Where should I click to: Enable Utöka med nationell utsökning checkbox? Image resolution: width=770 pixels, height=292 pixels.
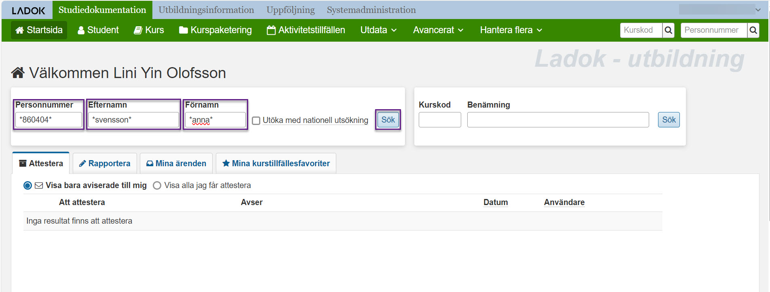click(x=256, y=121)
